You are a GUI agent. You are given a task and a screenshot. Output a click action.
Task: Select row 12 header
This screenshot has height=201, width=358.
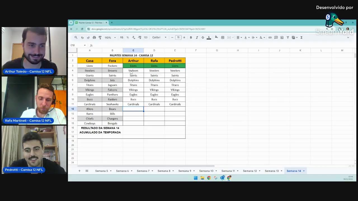[72, 109]
